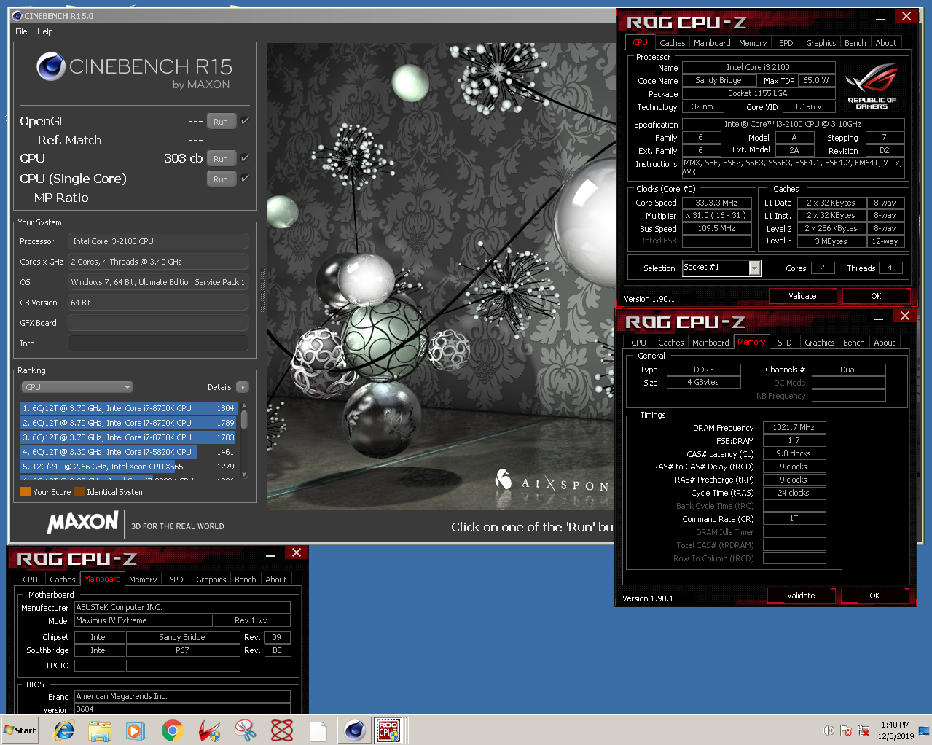Open the blank document icon in taskbar
The image size is (932, 745).
[318, 730]
